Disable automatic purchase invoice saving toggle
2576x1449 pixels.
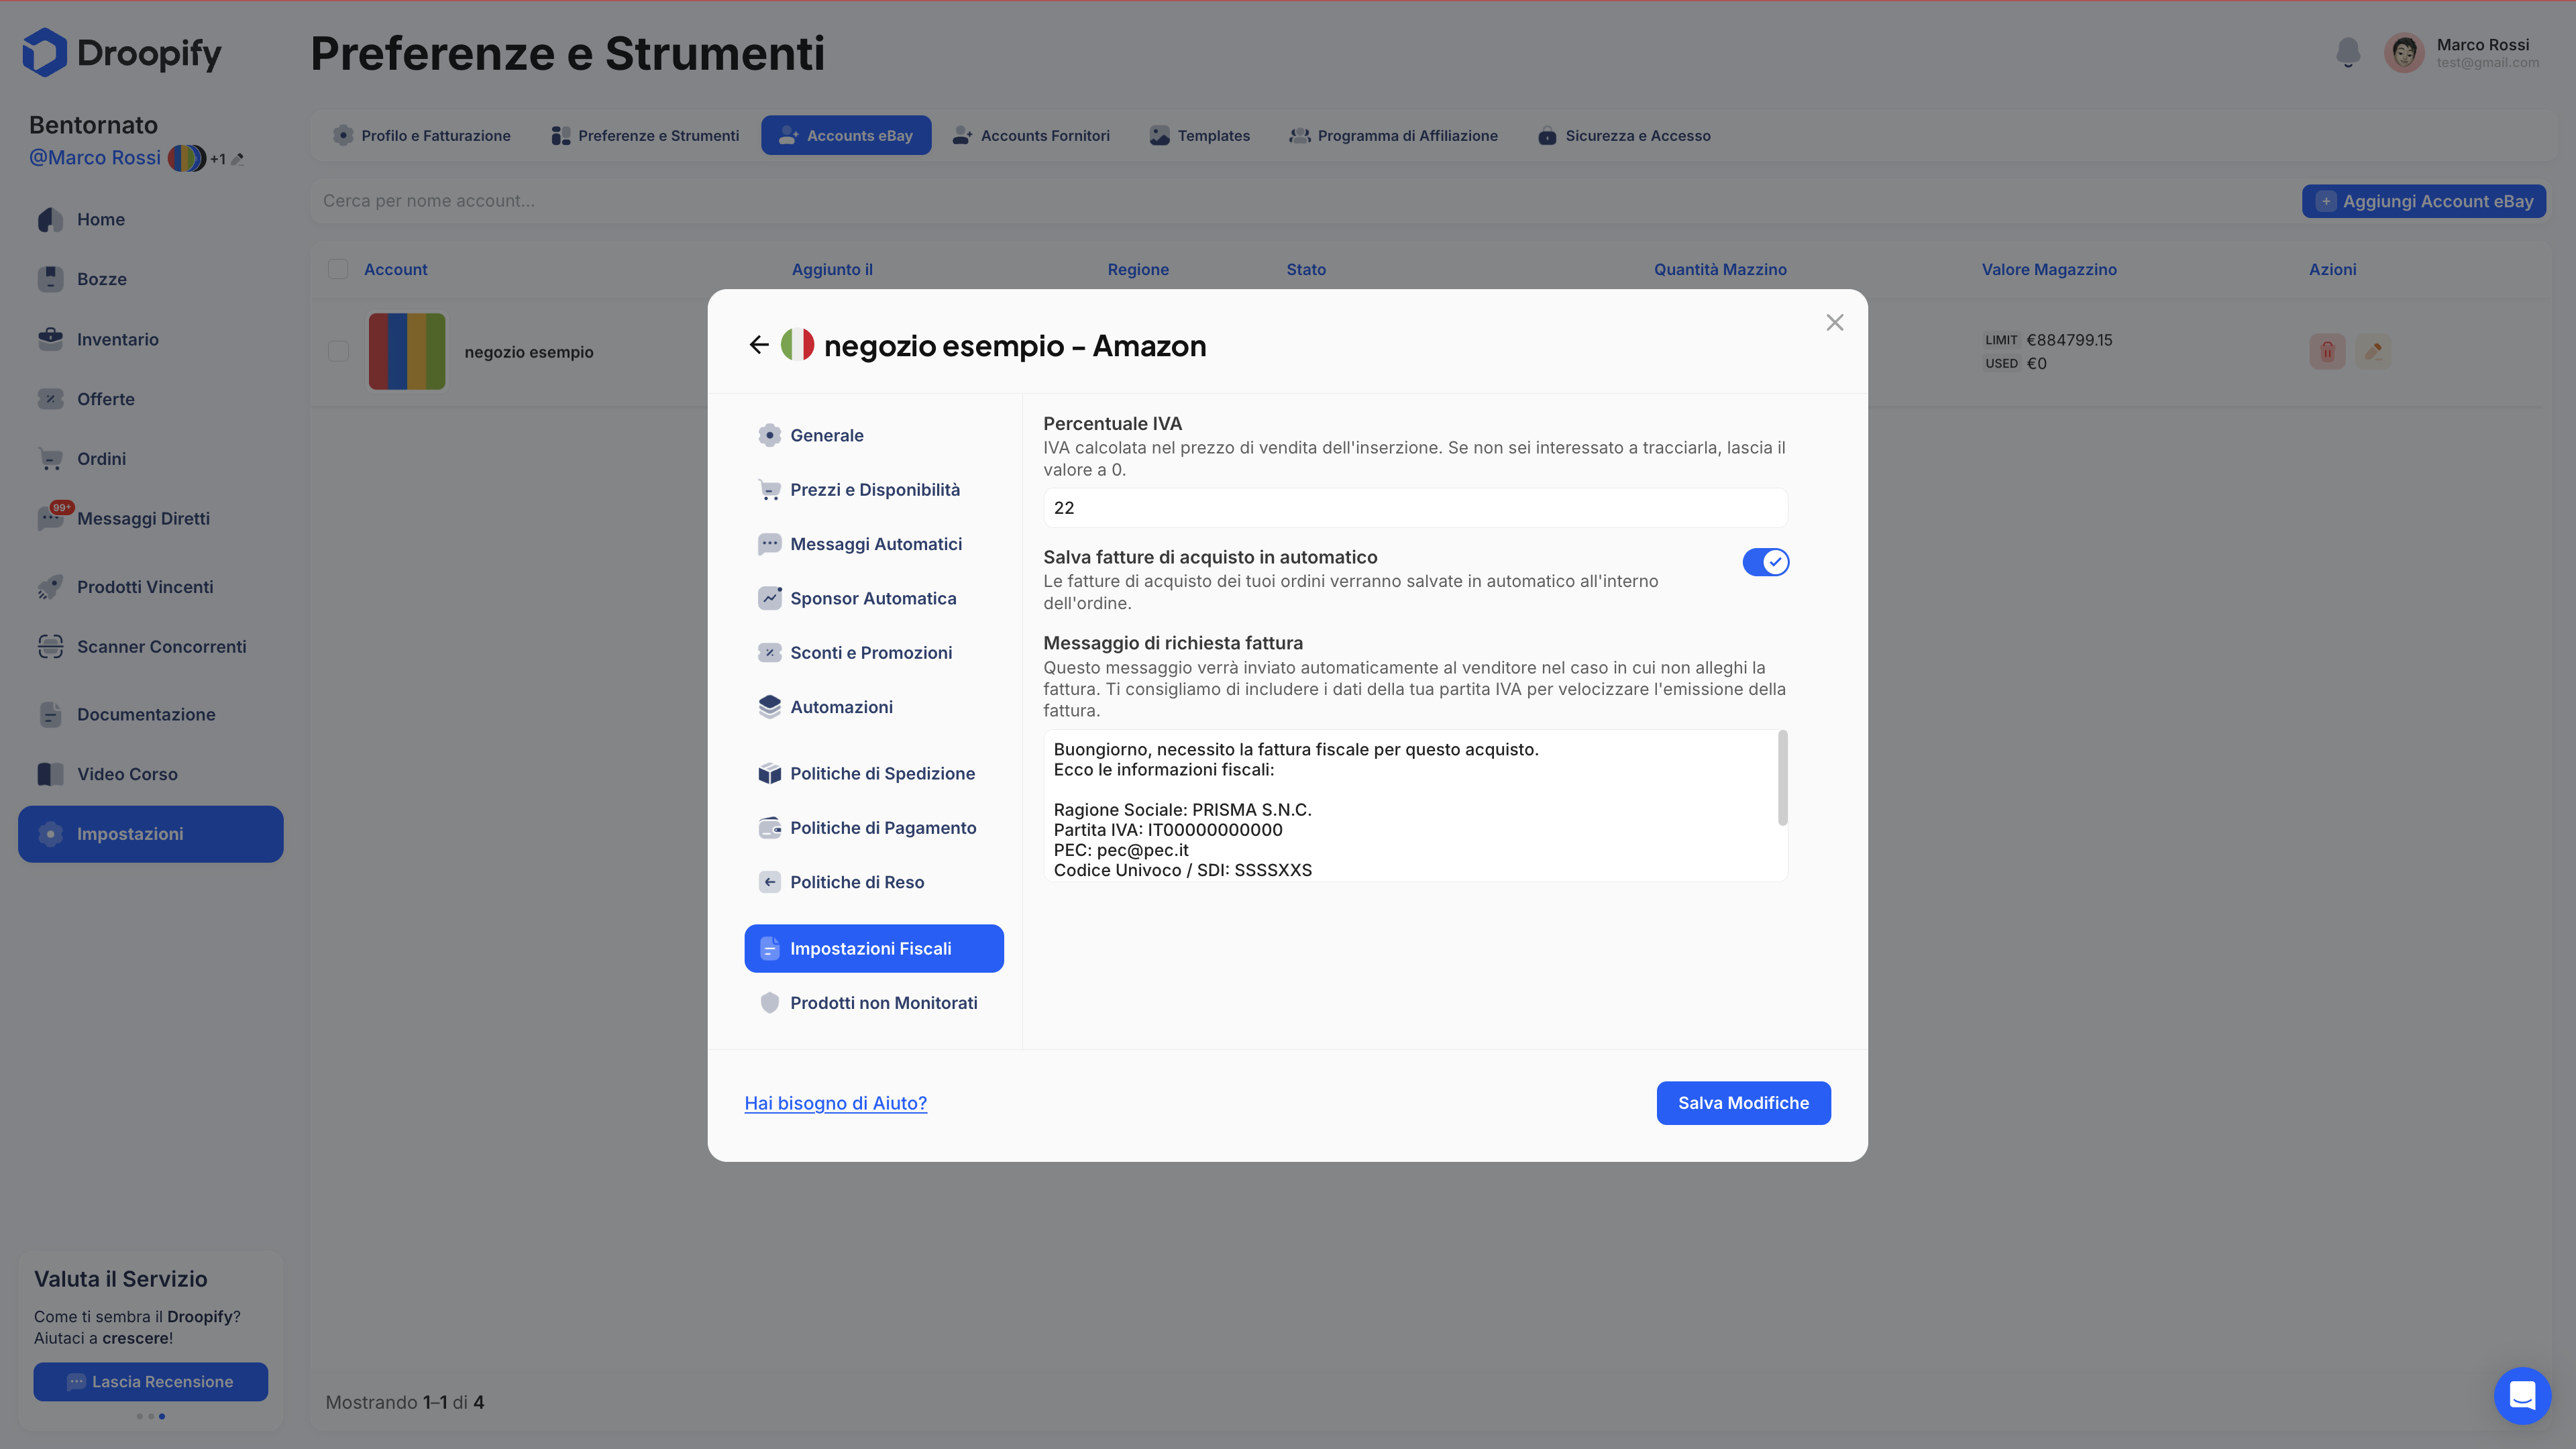point(1765,562)
